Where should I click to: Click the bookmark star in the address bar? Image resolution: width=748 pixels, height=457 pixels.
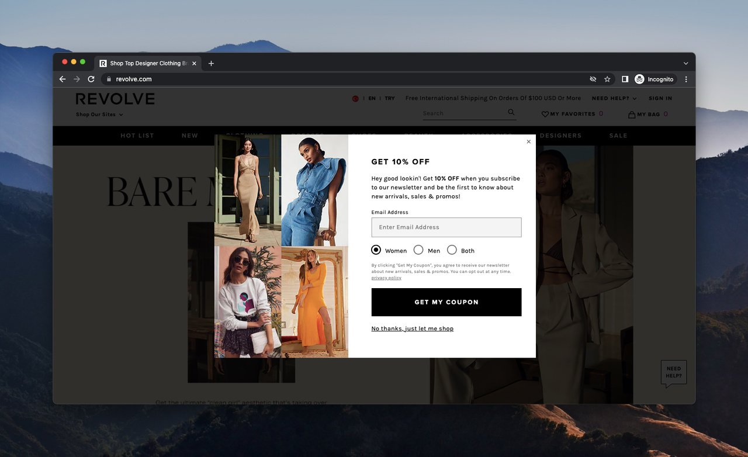[x=607, y=78]
